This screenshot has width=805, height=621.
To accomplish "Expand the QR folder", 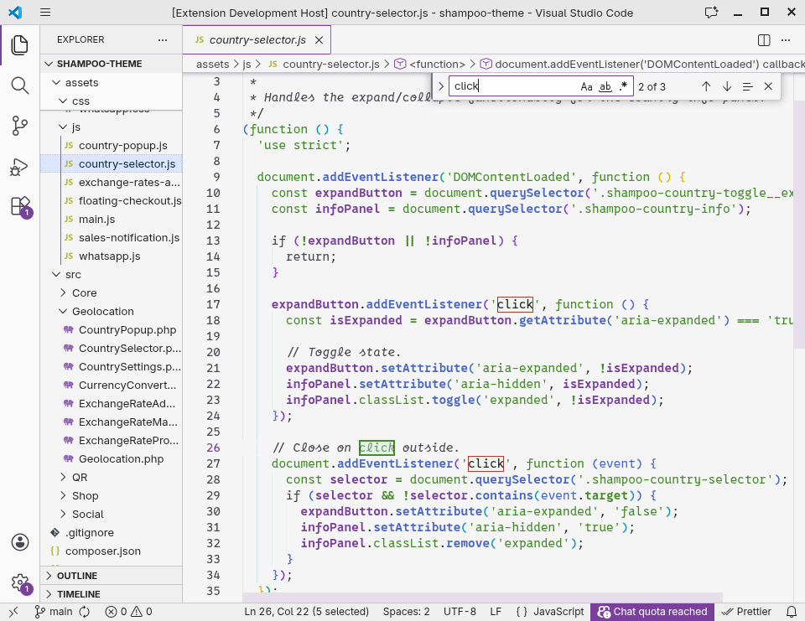I will [111, 478].
